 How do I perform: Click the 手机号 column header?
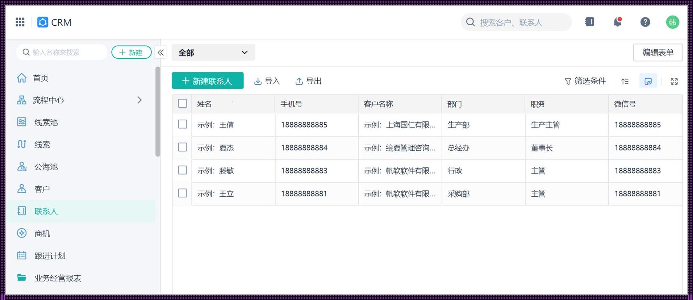pos(317,104)
